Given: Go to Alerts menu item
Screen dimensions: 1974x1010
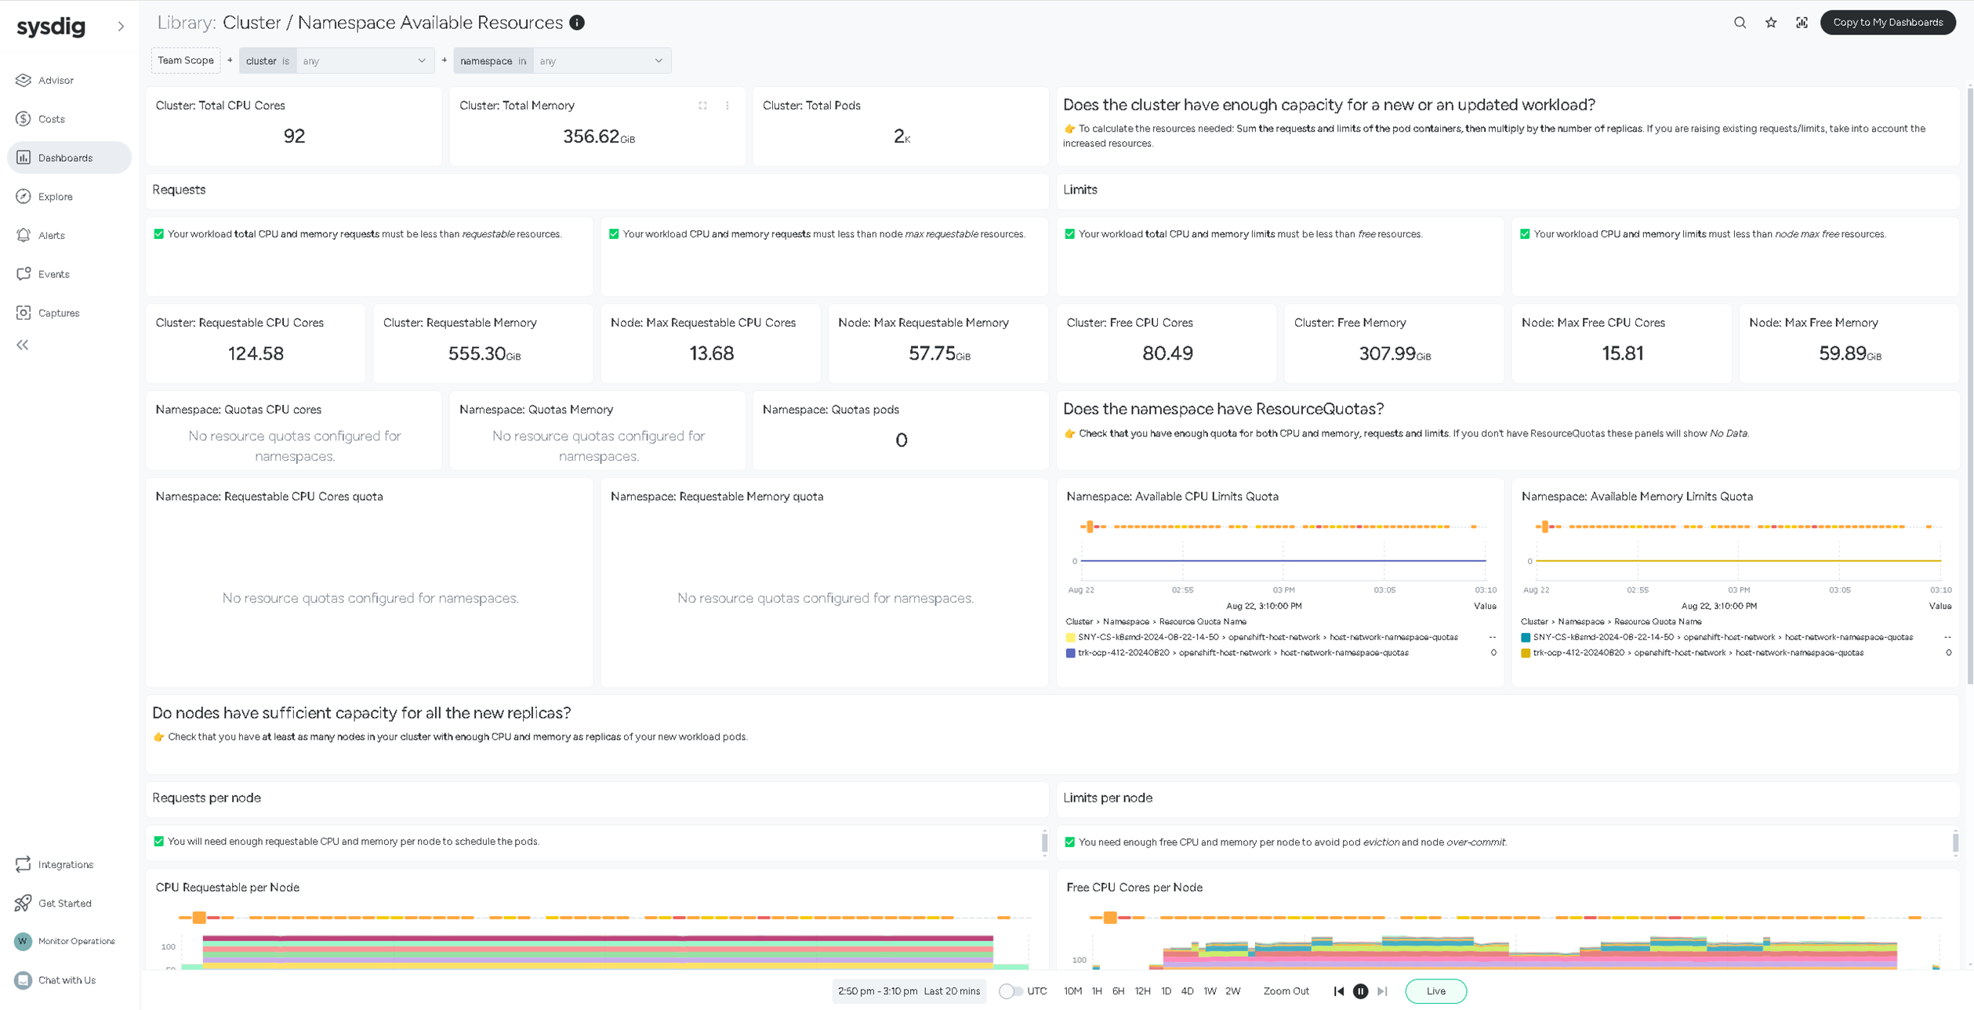Looking at the screenshot, I should (52, 235).
